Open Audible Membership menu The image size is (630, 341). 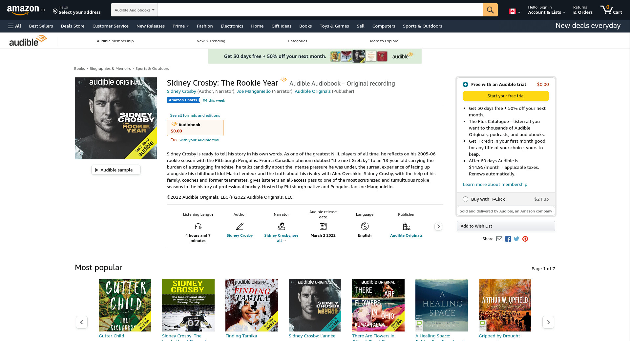point(115,41)
